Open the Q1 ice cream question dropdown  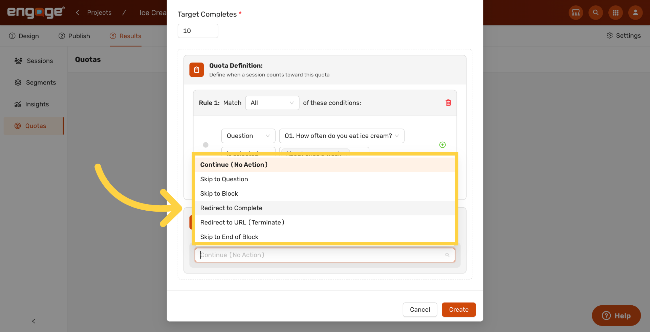[x=342, y=136]
